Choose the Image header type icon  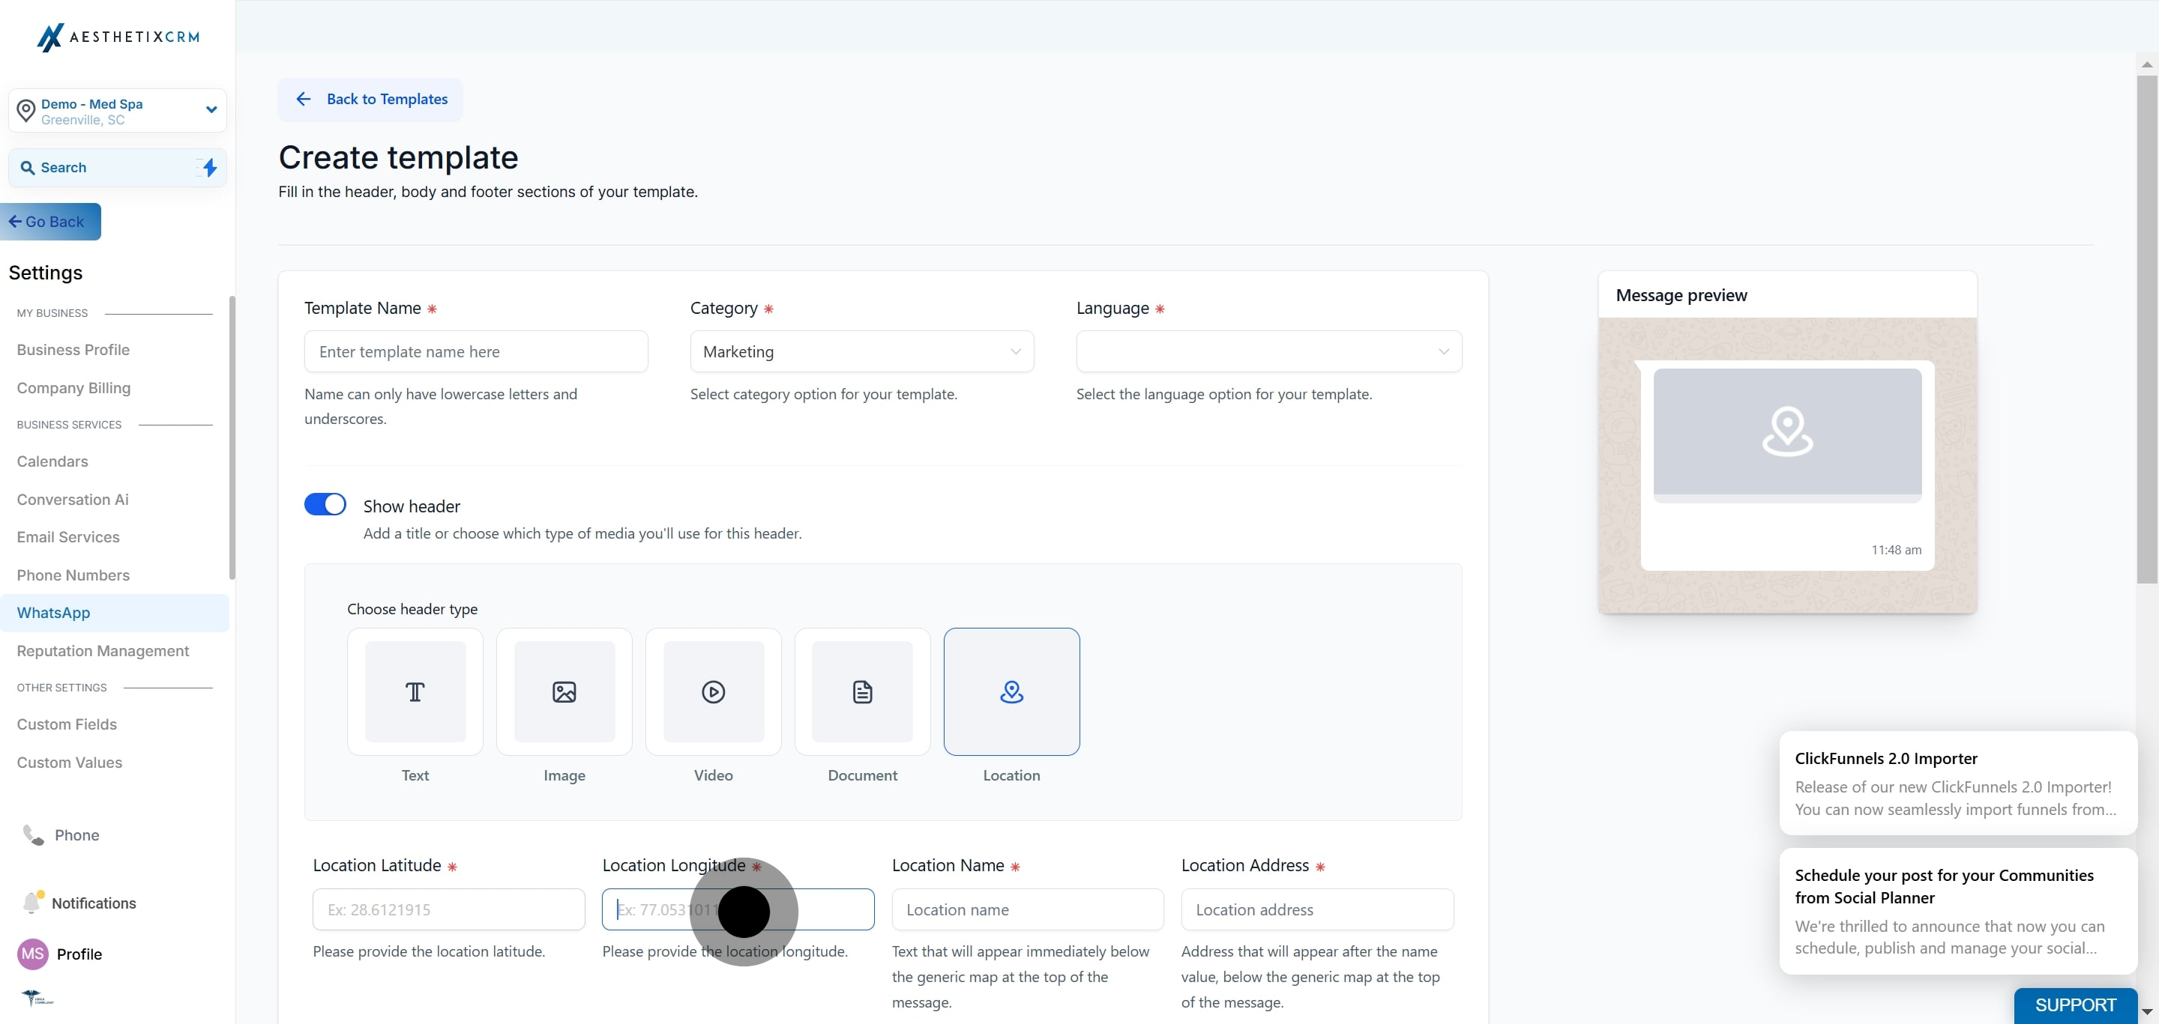564,691
